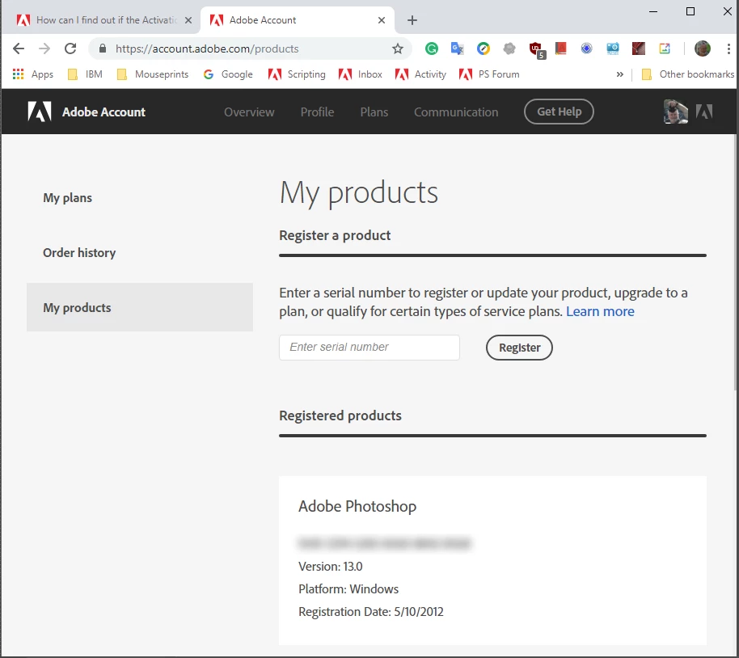The image size is (739, 658).
Task: Click the Get Help button
Action: point(559,112)
